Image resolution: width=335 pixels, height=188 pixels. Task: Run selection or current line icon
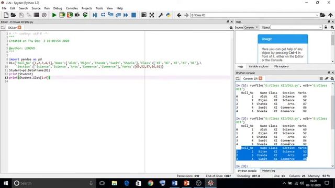click(77, 15)
